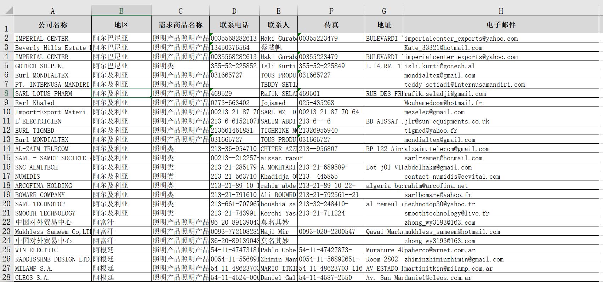Viewport: 603px width, 282px height.
Task: Select contact cell Jojamed
Action: click(278, 103)
